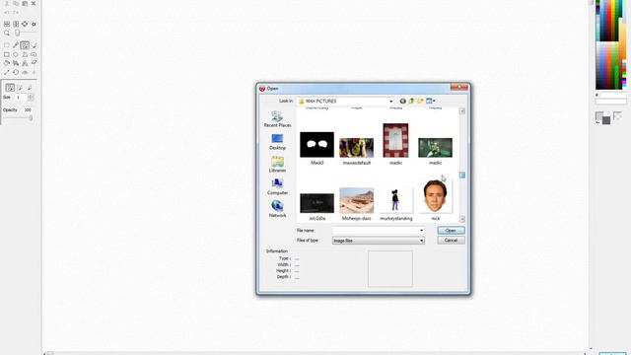The image size is (631, 355).
Task: Pick a color from the palette grid
Action: tap(610, 44)
